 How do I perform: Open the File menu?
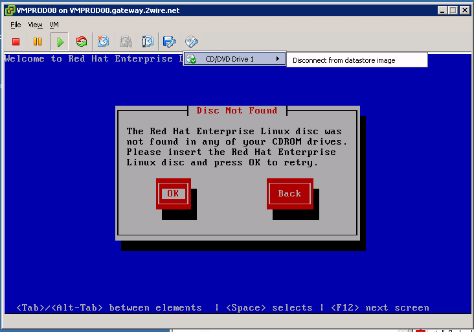pyautogui.click(x=16, y=25)
